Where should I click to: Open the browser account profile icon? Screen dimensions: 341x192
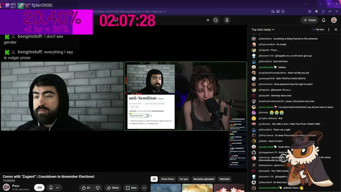[310, 11]
